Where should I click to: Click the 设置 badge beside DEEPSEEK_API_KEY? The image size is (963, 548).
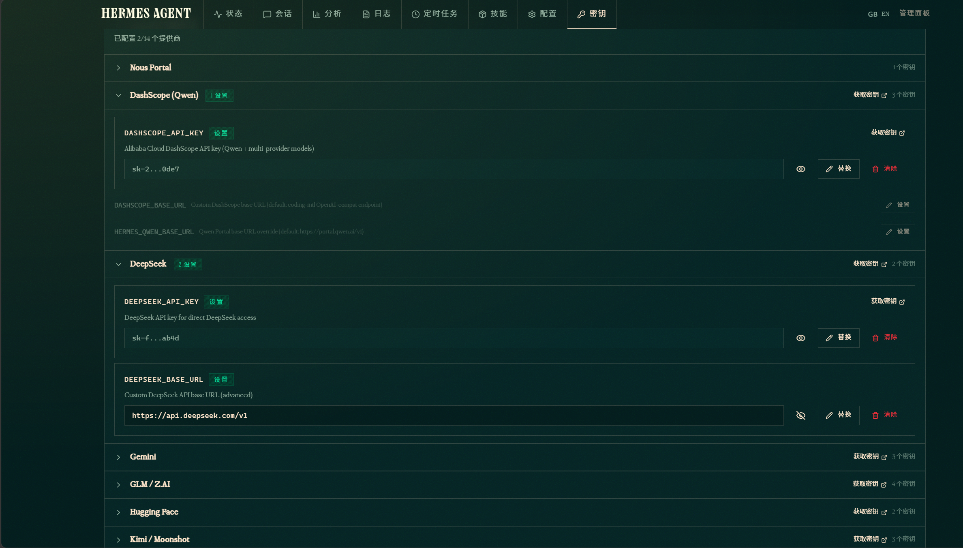[x=216, y=302]
